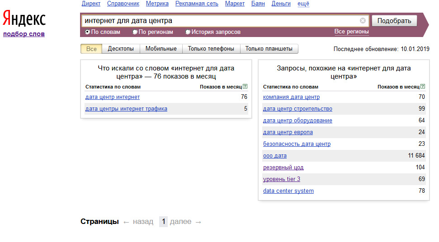
Task: Open query 'data center system'
Action: pos(288,191)
